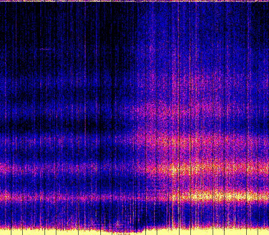Click the black vertical line at the center brightness transition

pyautogui.click(x=145, y=126)
